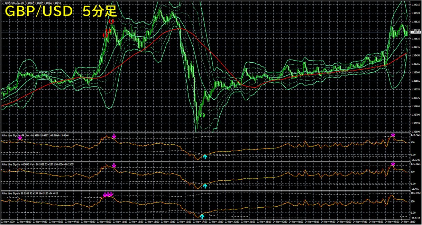Image resolution: width=422 pixels, height=225 pixels.
Task: Select the 24 Nov magenta arrow in the NEXUS Ver. panel
Action: pos(393,164)
